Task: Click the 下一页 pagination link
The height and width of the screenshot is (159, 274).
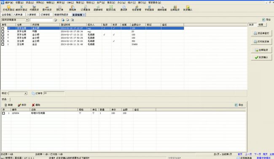Action: tap(258, 154)
